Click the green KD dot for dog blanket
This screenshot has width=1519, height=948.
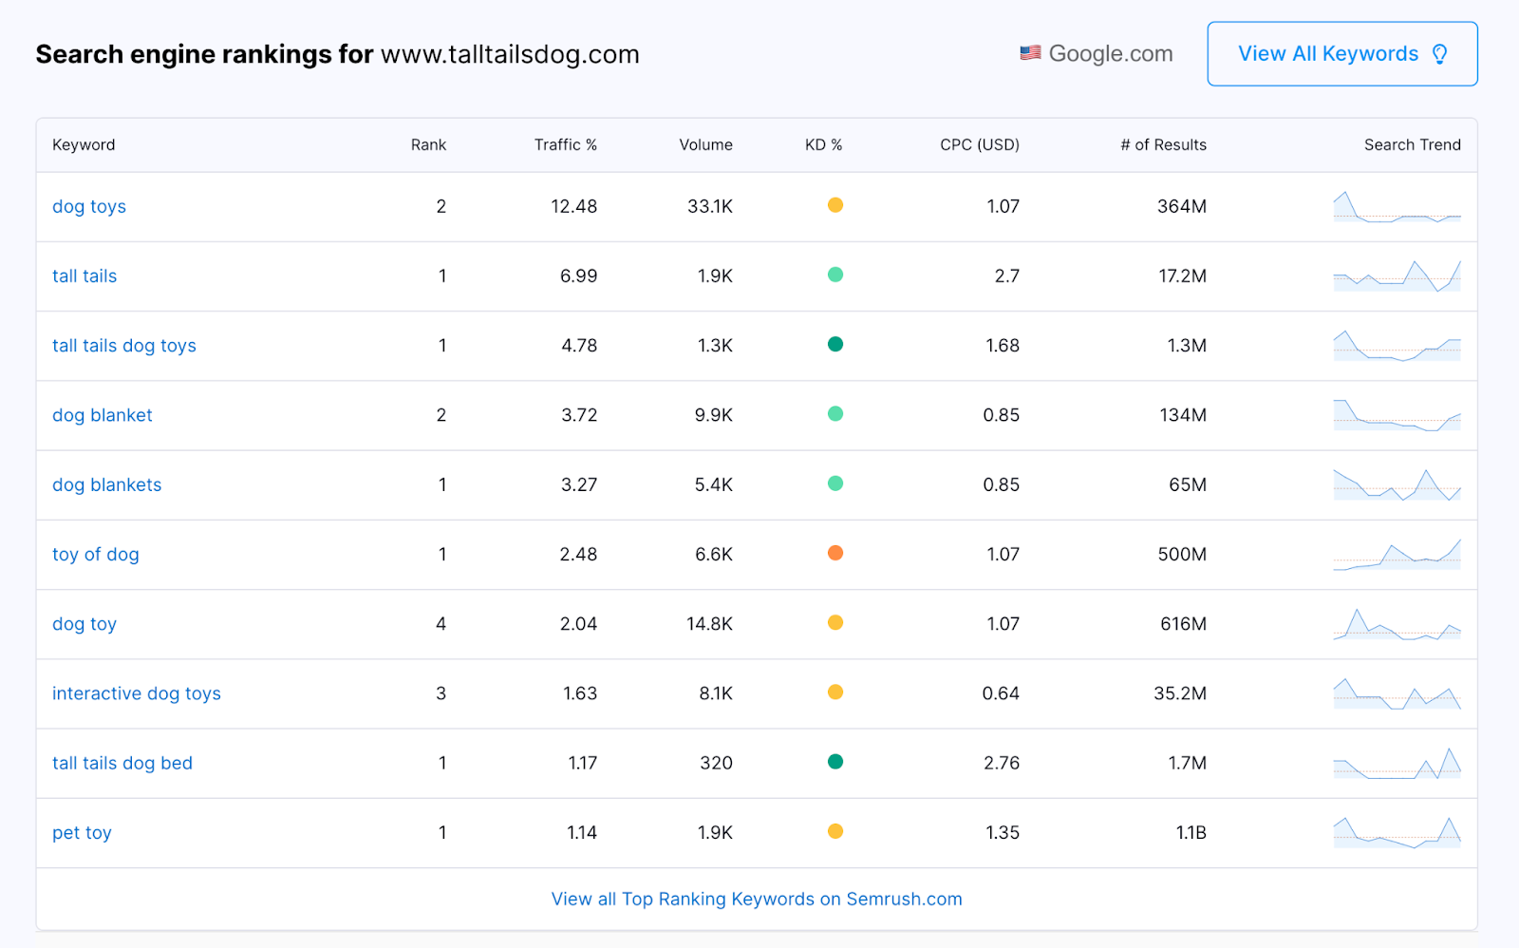coord(835,413)
